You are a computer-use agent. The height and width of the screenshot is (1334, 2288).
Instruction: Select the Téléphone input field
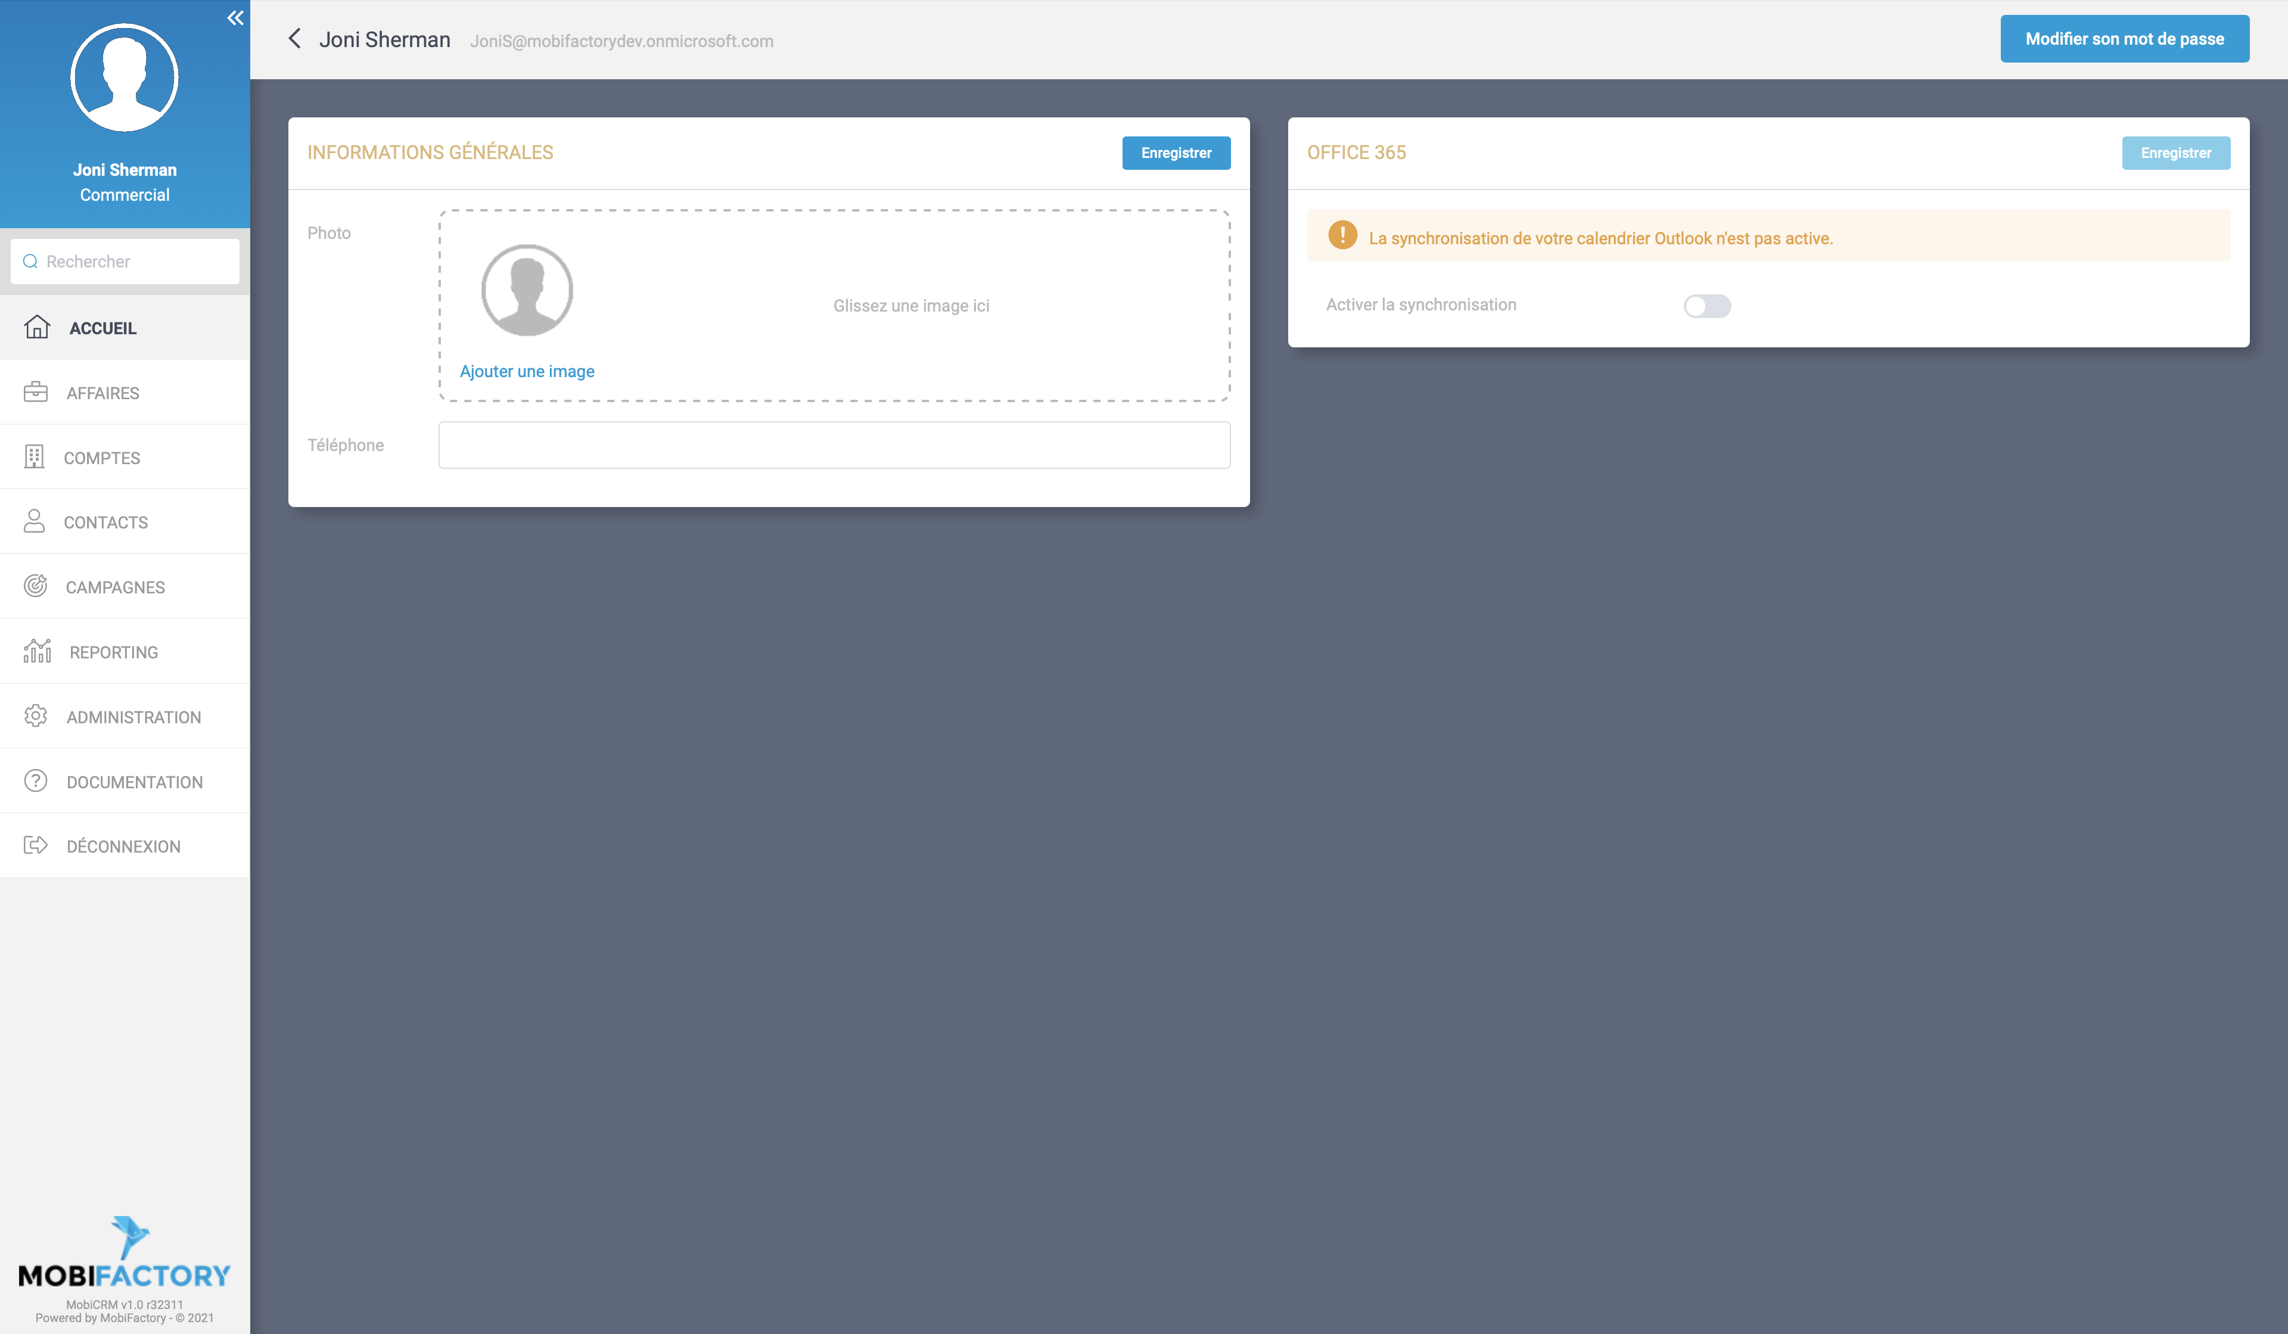pos(834,444)
